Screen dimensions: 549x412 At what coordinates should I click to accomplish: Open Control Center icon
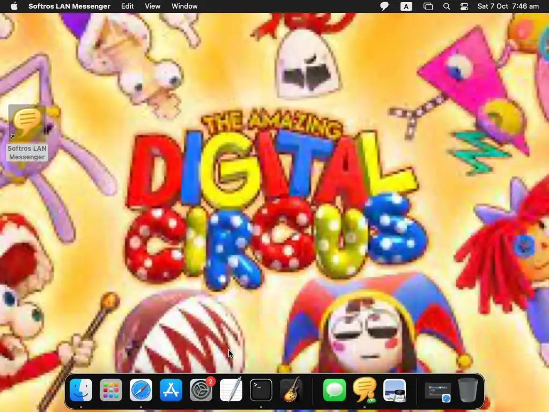click(x=464, y=6)
